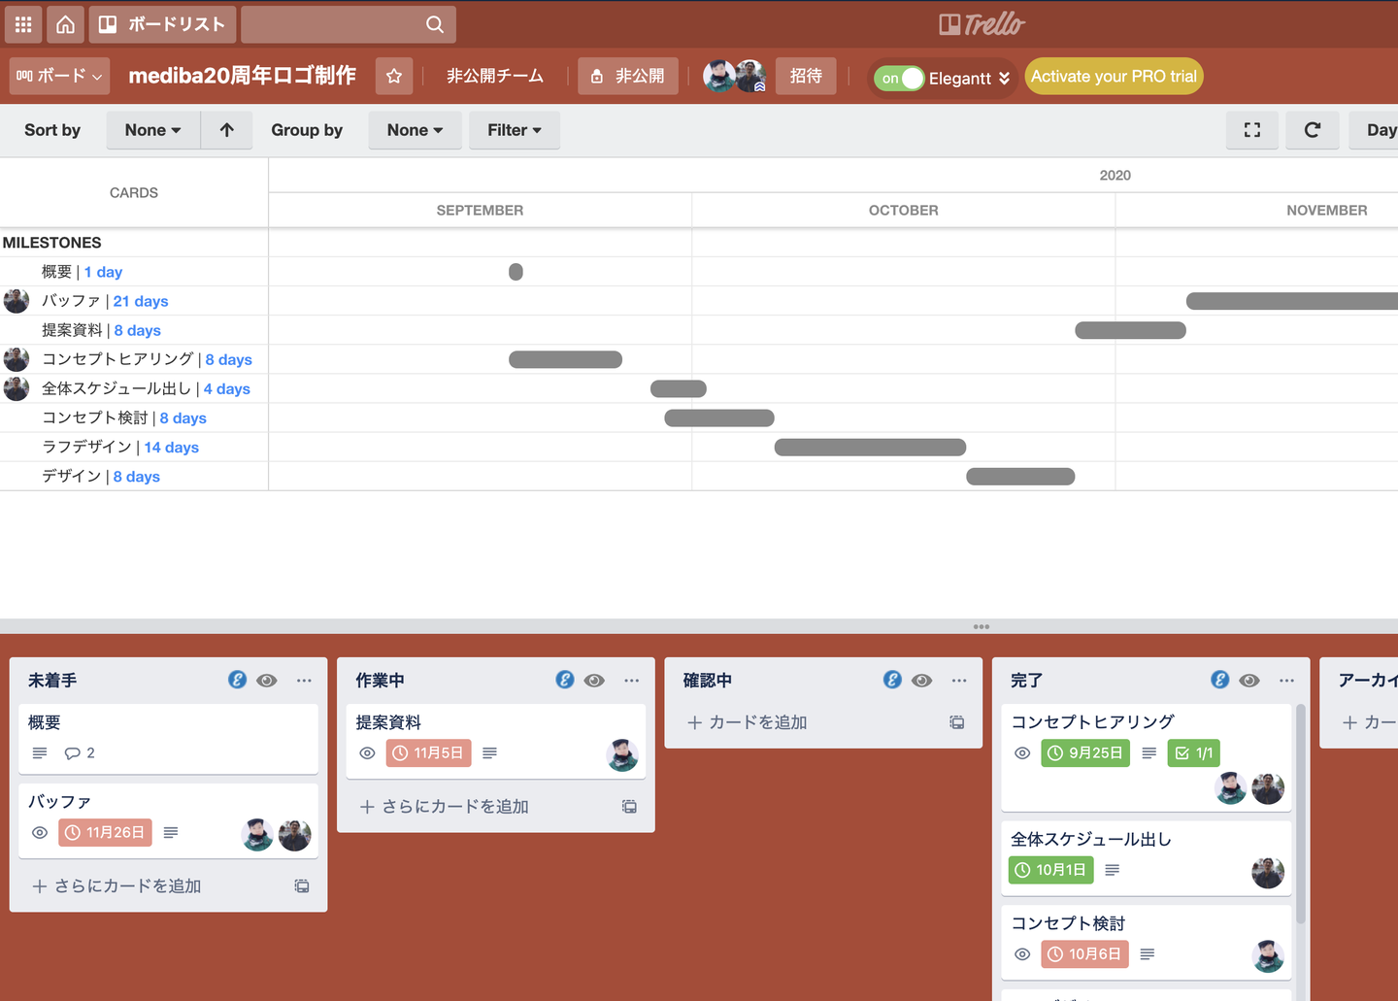The image size is (1398, 1001).
Task: Open the 非公開 visibility menu
Action: [x=628, y=76]
